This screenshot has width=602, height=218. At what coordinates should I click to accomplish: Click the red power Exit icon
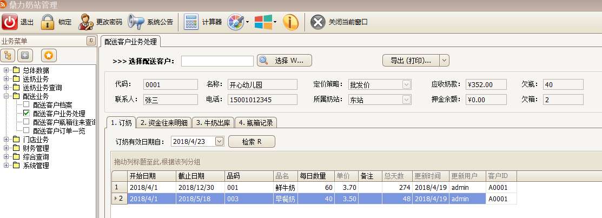[x=10, y=22]
